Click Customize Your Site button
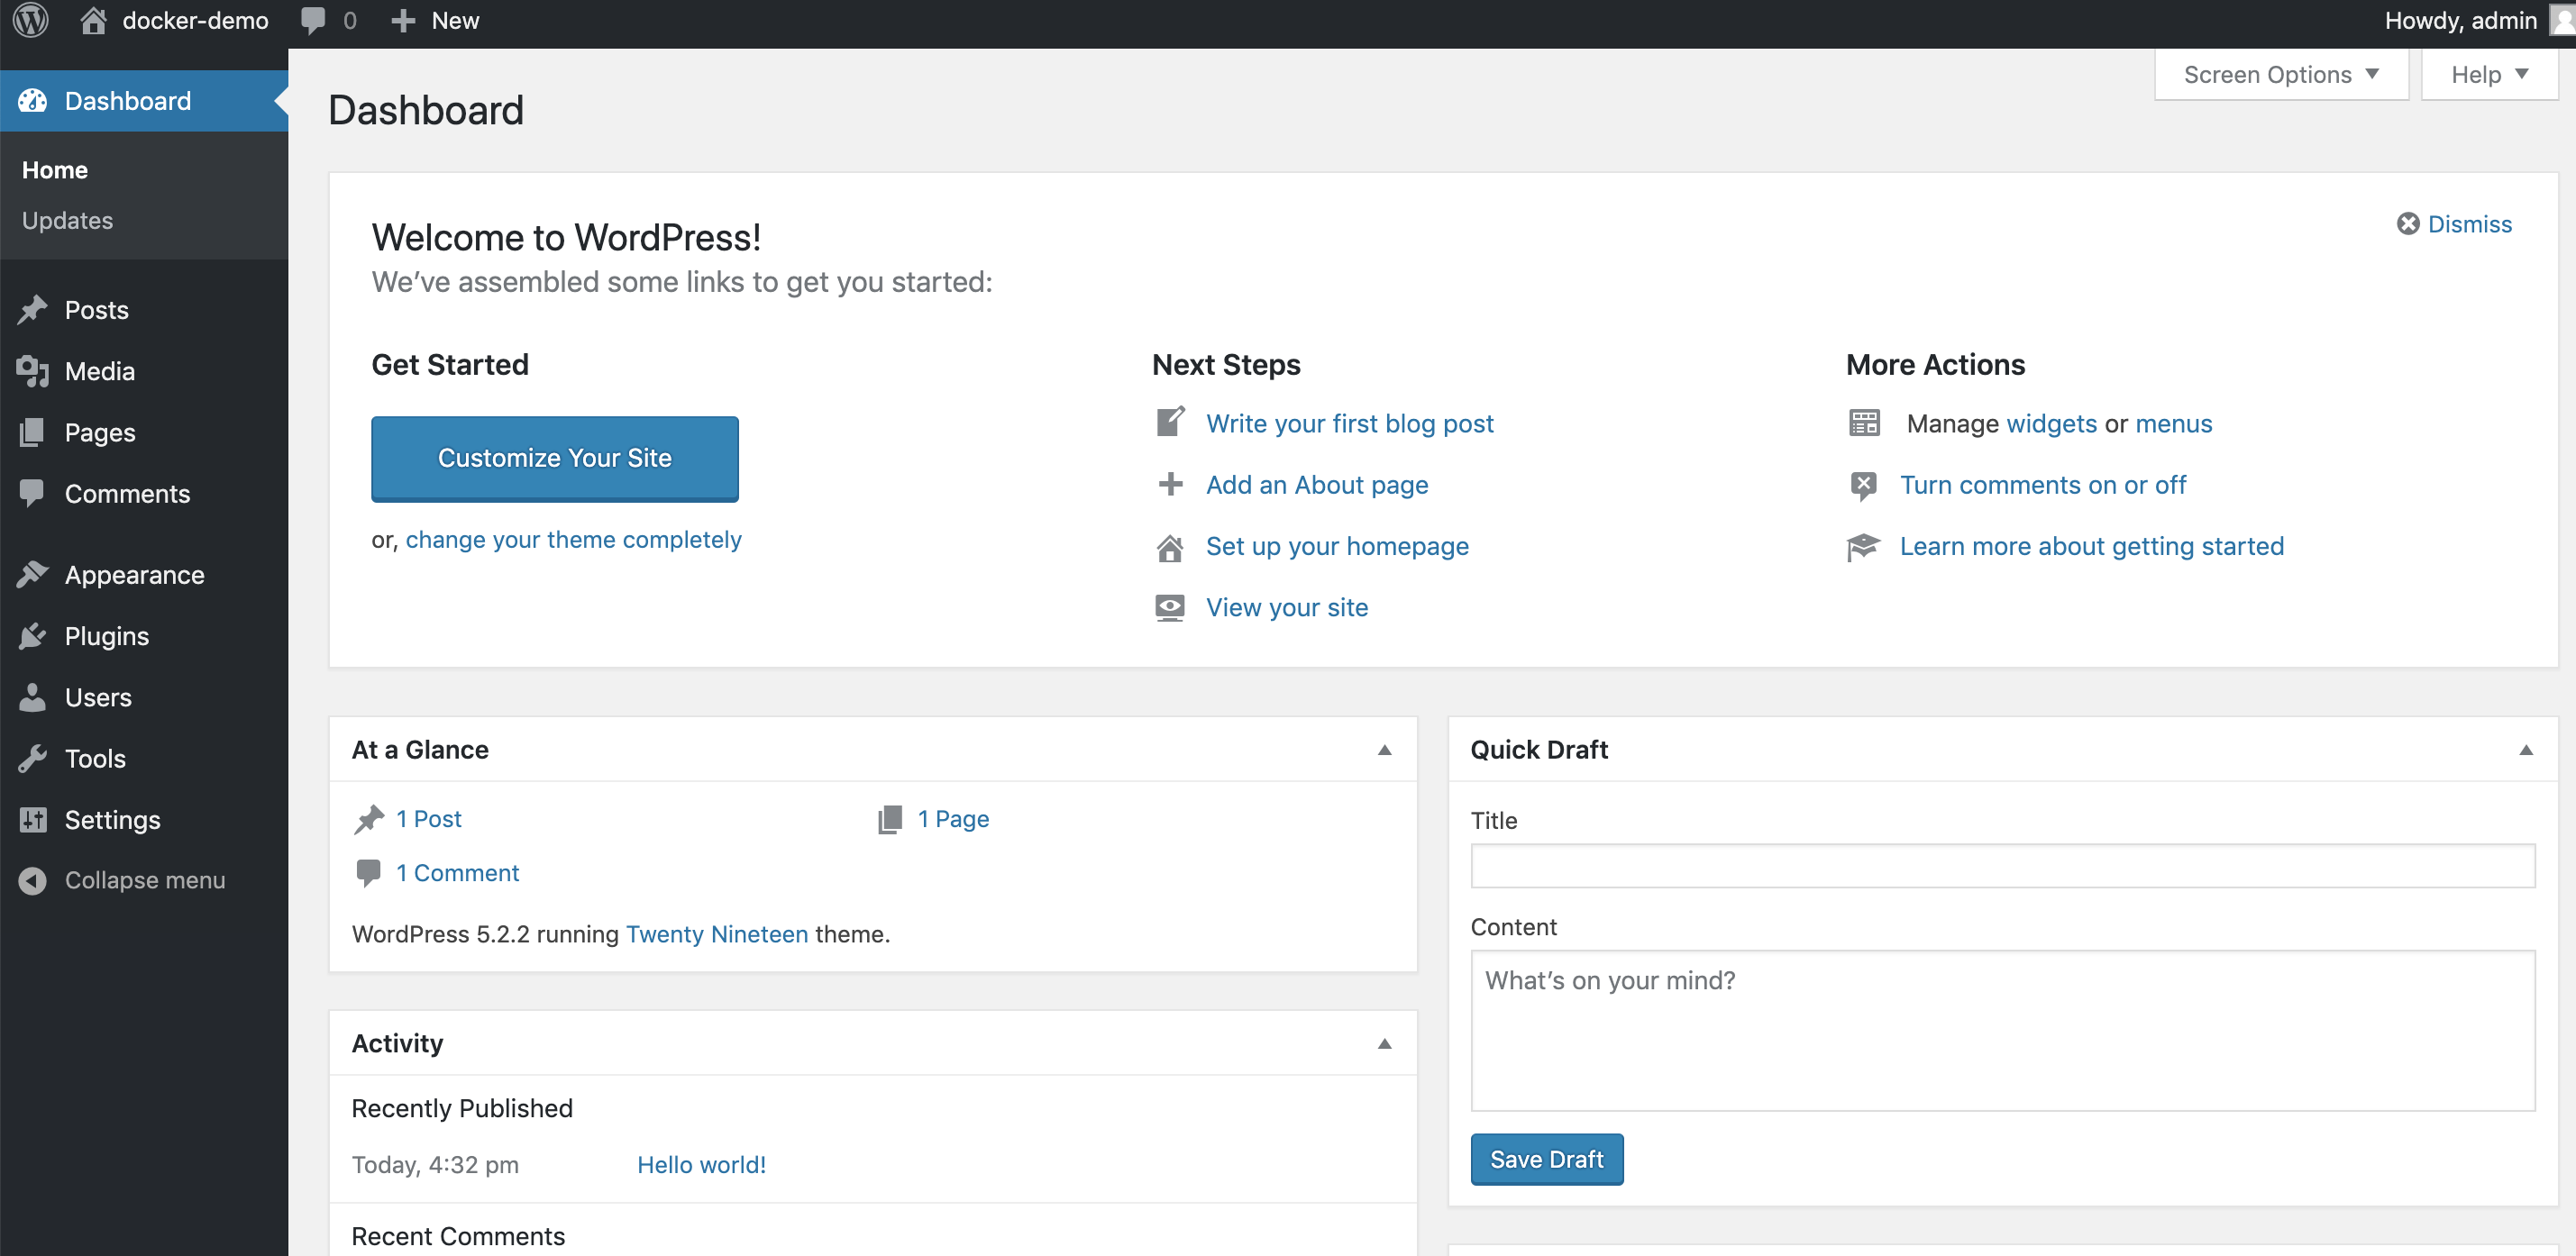The height and width of the screenshot is (1256, 2576). pyautogui.click(x=555, y=458)
